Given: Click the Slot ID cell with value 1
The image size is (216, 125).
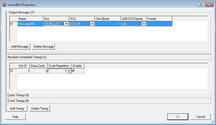Looking at the screenshot, I should 23,71.
